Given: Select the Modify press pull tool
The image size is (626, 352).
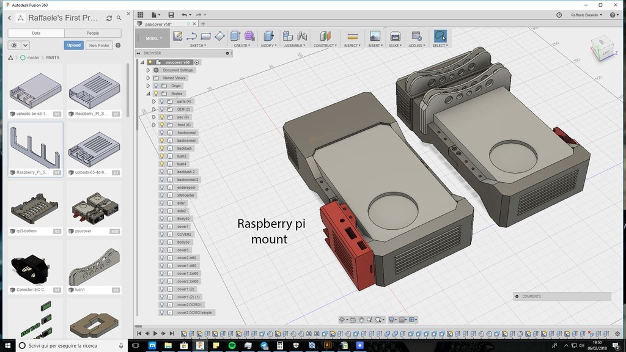Looking at the screenshot, I should [269, 36].
